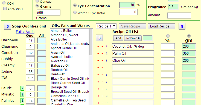
Task: Click the number 6 help button
Action: tap(99, 38)
